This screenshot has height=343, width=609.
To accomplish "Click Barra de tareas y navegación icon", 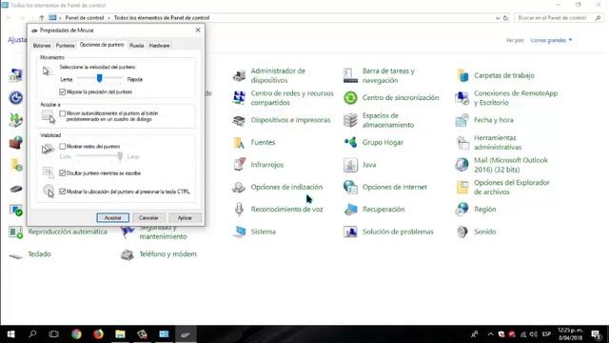I will [350, 75].
